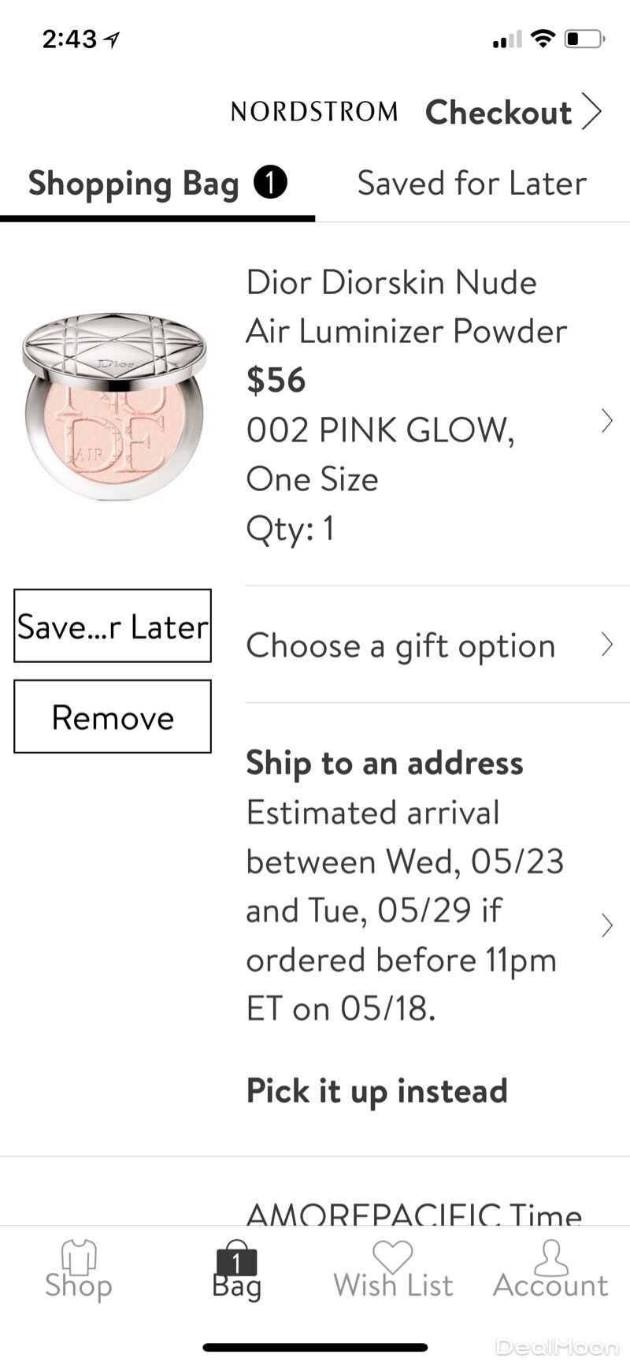
Task: Expand shipping address options chevron
Action: click(x=606, y=925)
